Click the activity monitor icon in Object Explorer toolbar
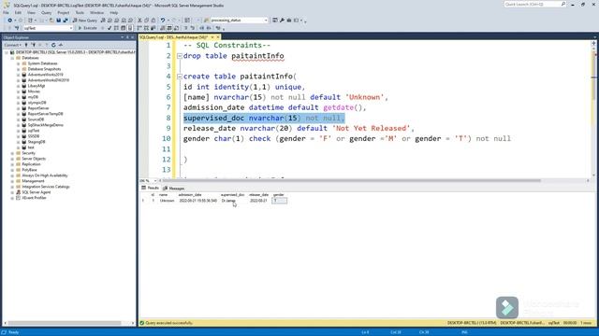The width and height of the screenshot is (599, 336). (60, 45)
